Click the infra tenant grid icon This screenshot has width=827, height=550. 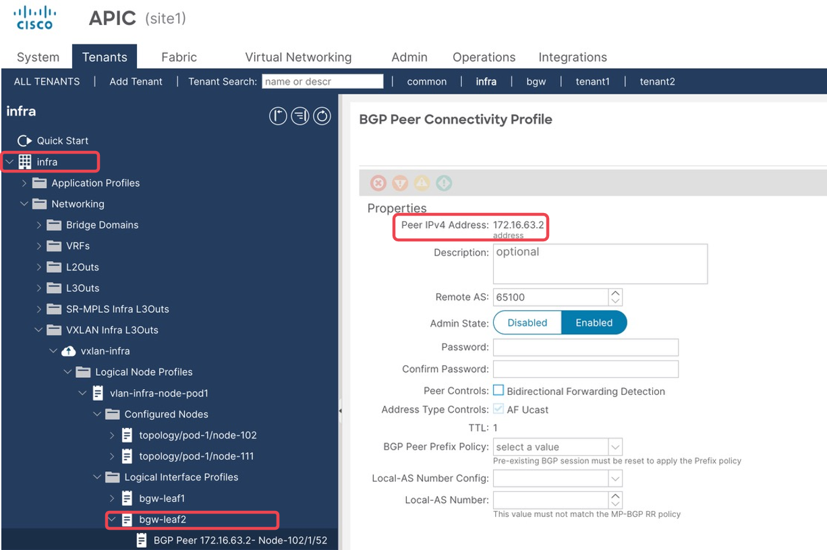point(25,162)
